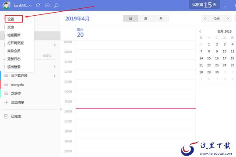The height and width of the screenshot is (157, 236).
Task: Click 退出登录 to log out
Action: pos(14,67)
